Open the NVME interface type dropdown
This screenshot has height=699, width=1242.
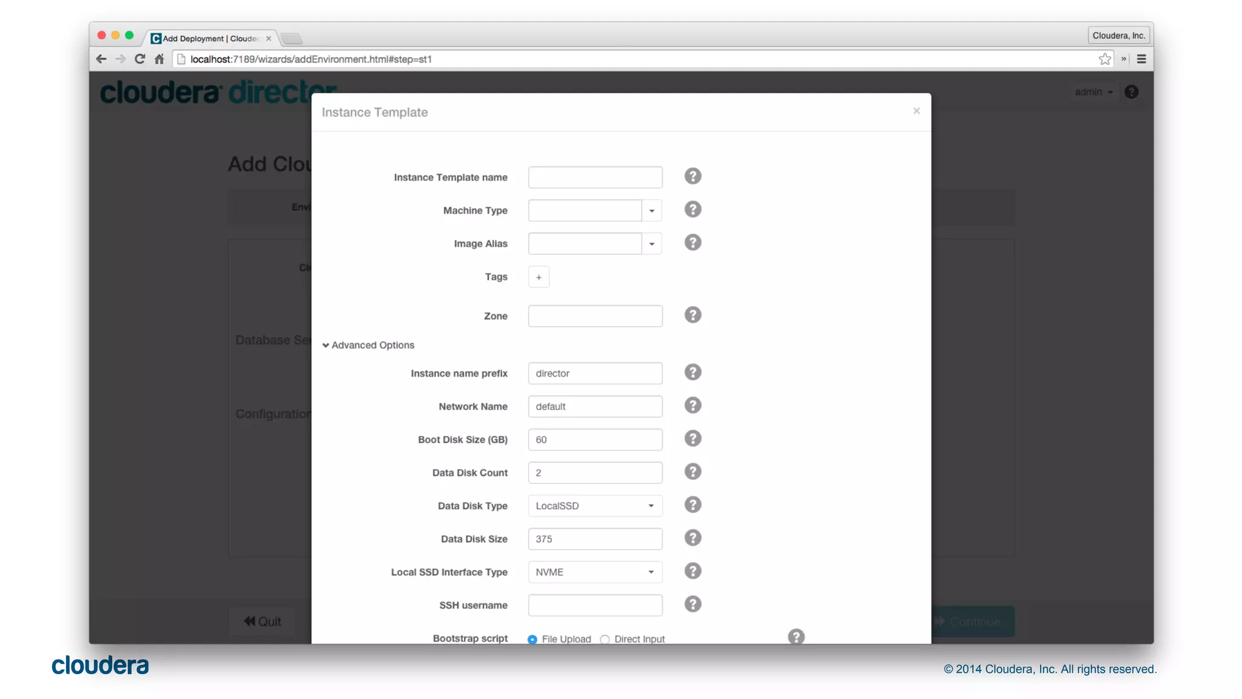click(x=594, y=572)
